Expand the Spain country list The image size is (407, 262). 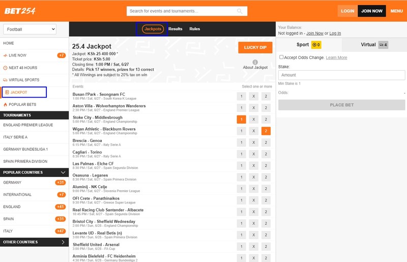point(34,219)
